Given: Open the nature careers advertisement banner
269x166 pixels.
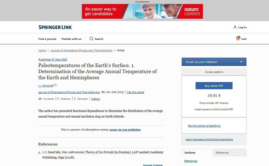Looking at the screenshot, I should tap(142, 11).
